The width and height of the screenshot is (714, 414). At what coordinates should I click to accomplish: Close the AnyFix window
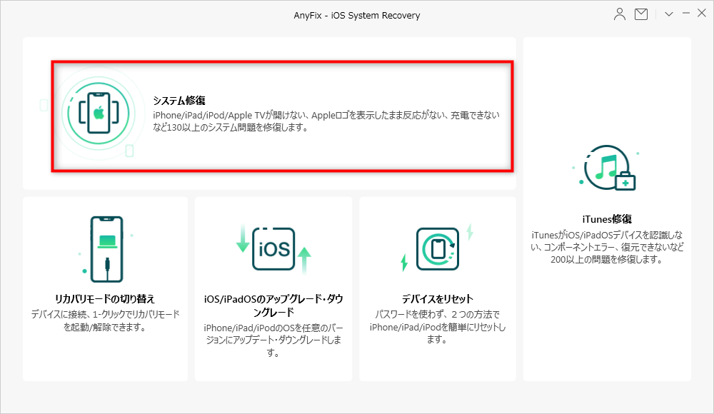(702, 14)
